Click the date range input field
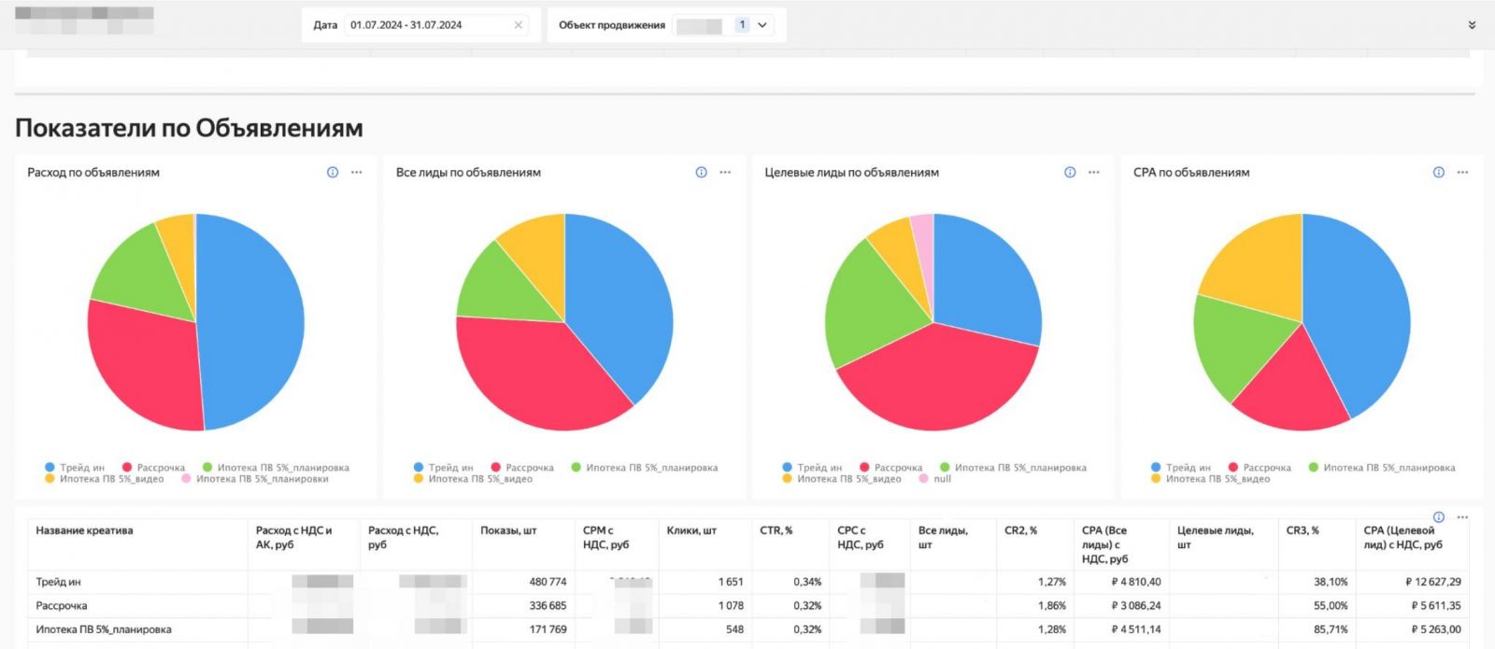Image resolution: width=1495 pixels, height=649 pixels. click(425, 25)
